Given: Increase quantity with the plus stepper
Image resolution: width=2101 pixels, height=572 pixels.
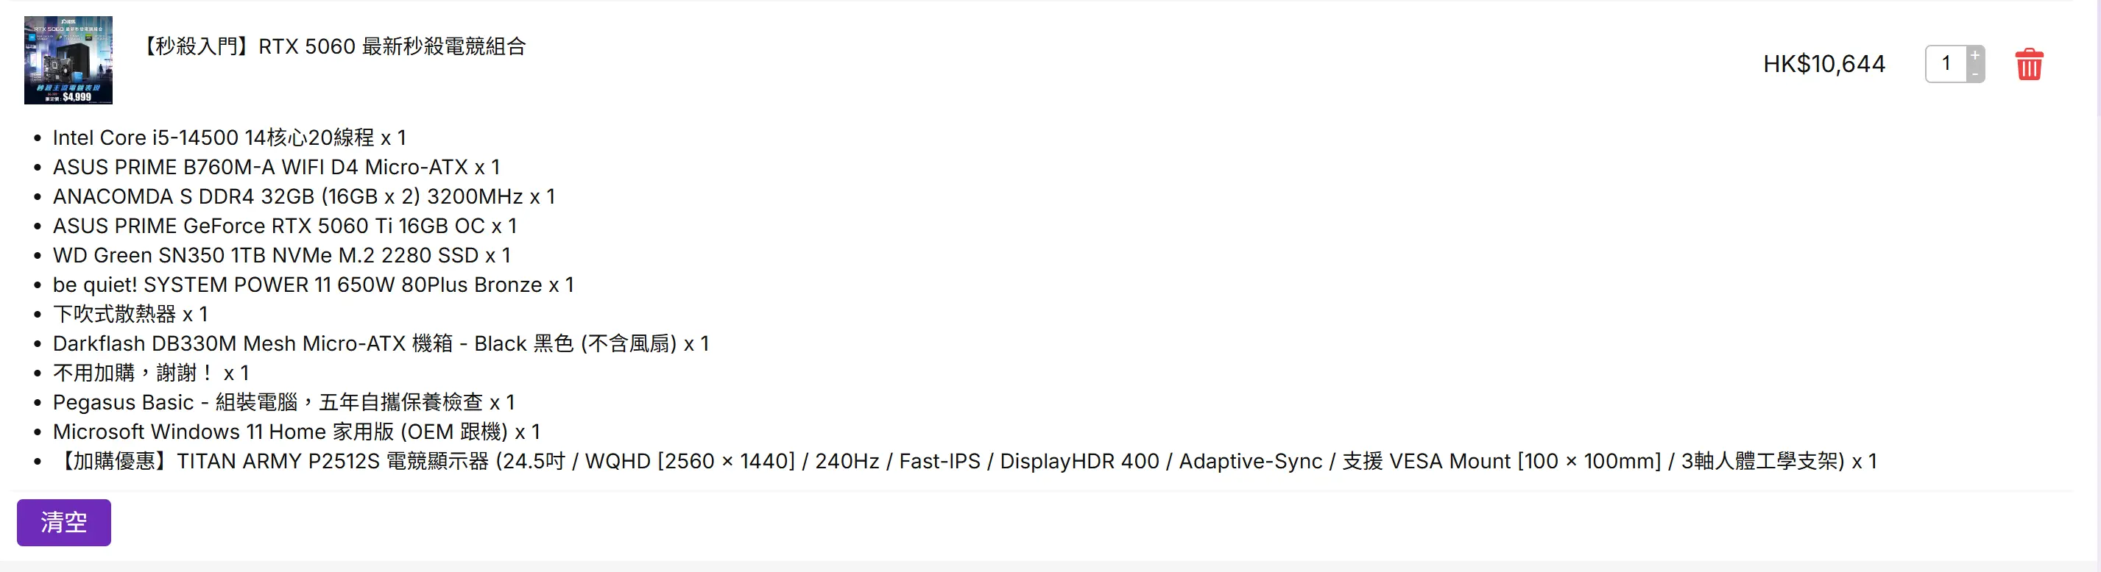Looking at the screenshot, I should tap(1974, 55).
